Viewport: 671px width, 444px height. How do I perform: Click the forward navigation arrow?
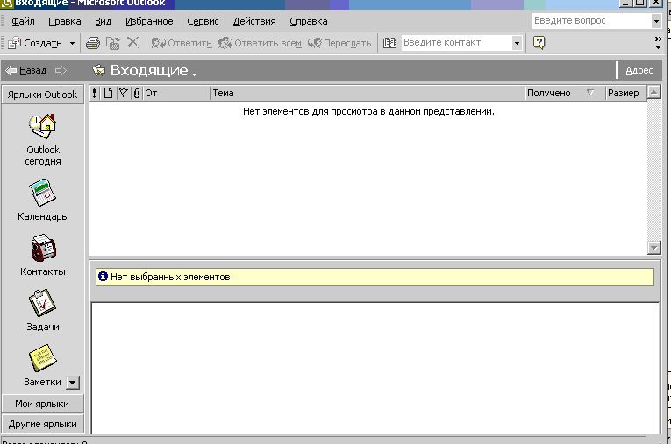(x=61, y=71)
